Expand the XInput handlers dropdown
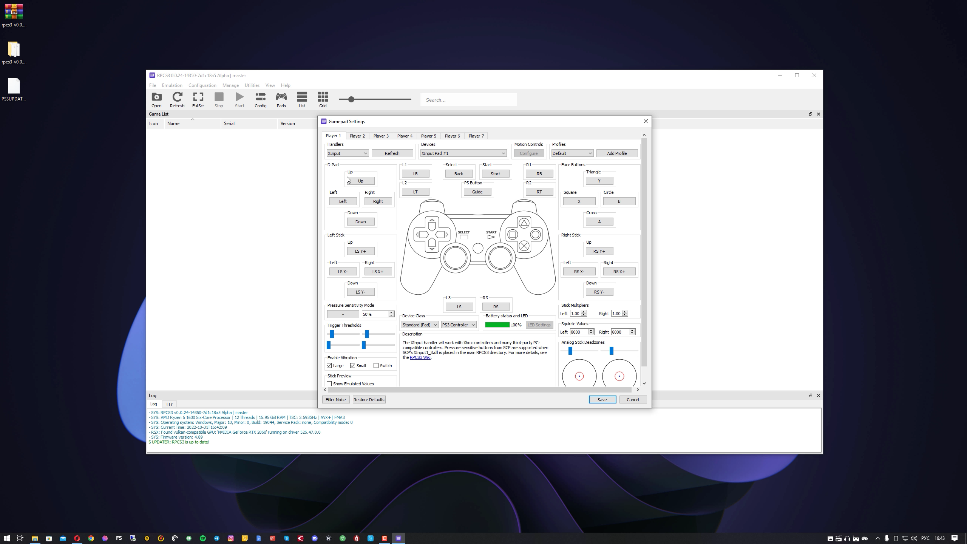The width and height of the screenshot is (967, 544). tap(348, 153)
